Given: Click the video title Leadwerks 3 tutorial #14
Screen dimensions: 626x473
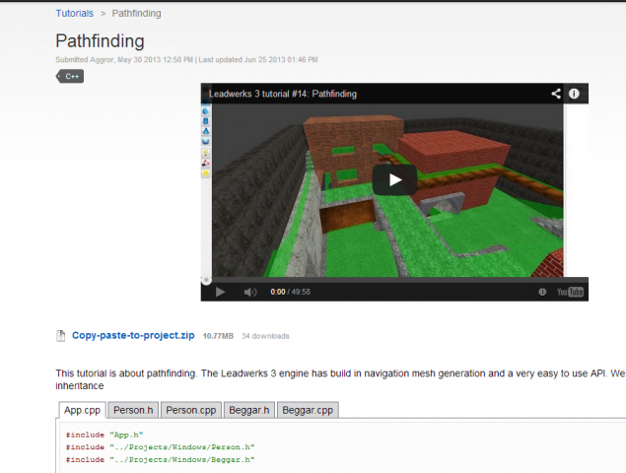Looking at the screenshot, I should click(283, 94).
